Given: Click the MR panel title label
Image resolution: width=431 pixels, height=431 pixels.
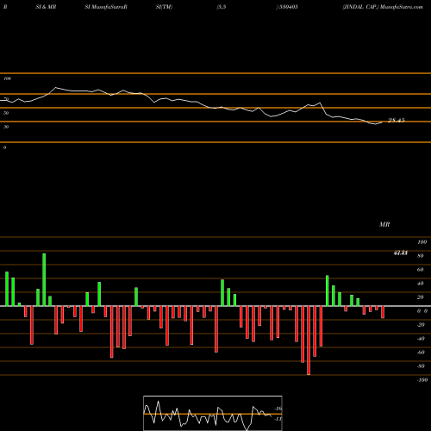Looking at the screenshot, I should click(384, 224).
